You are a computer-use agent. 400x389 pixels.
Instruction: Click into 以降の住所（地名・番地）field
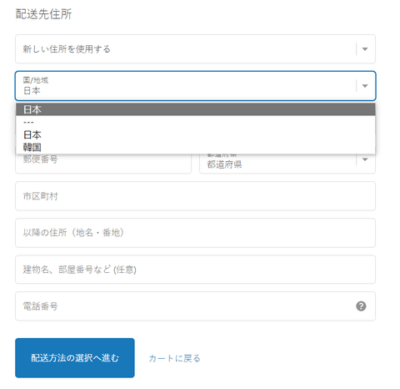point(195,233)
